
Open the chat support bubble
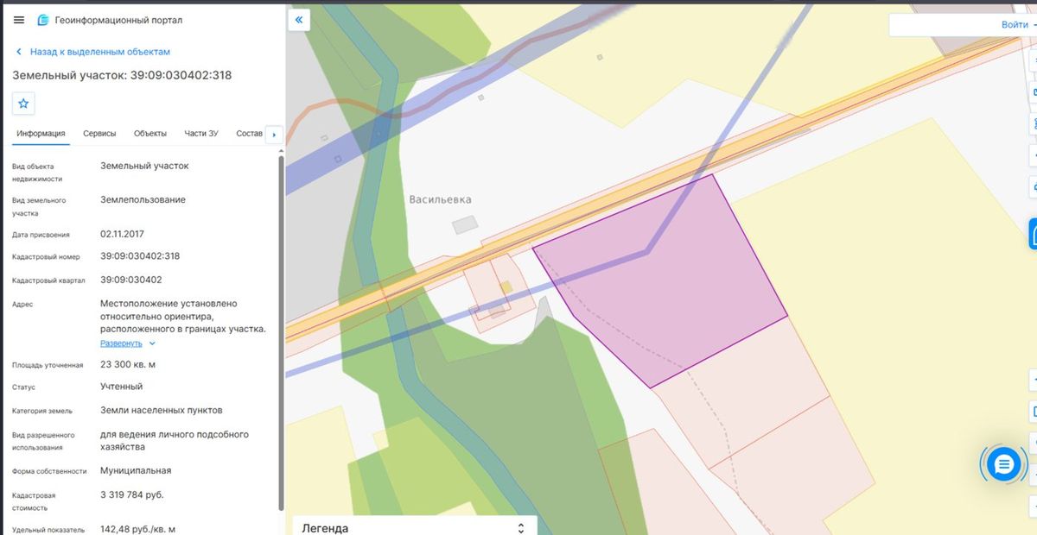(1002, 465)
